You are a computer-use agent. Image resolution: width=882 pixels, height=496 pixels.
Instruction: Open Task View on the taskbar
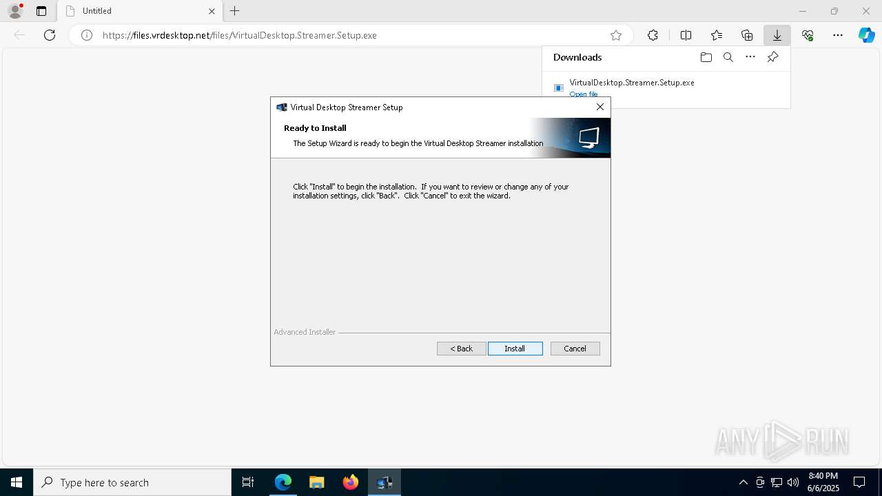tap(248, 482)
